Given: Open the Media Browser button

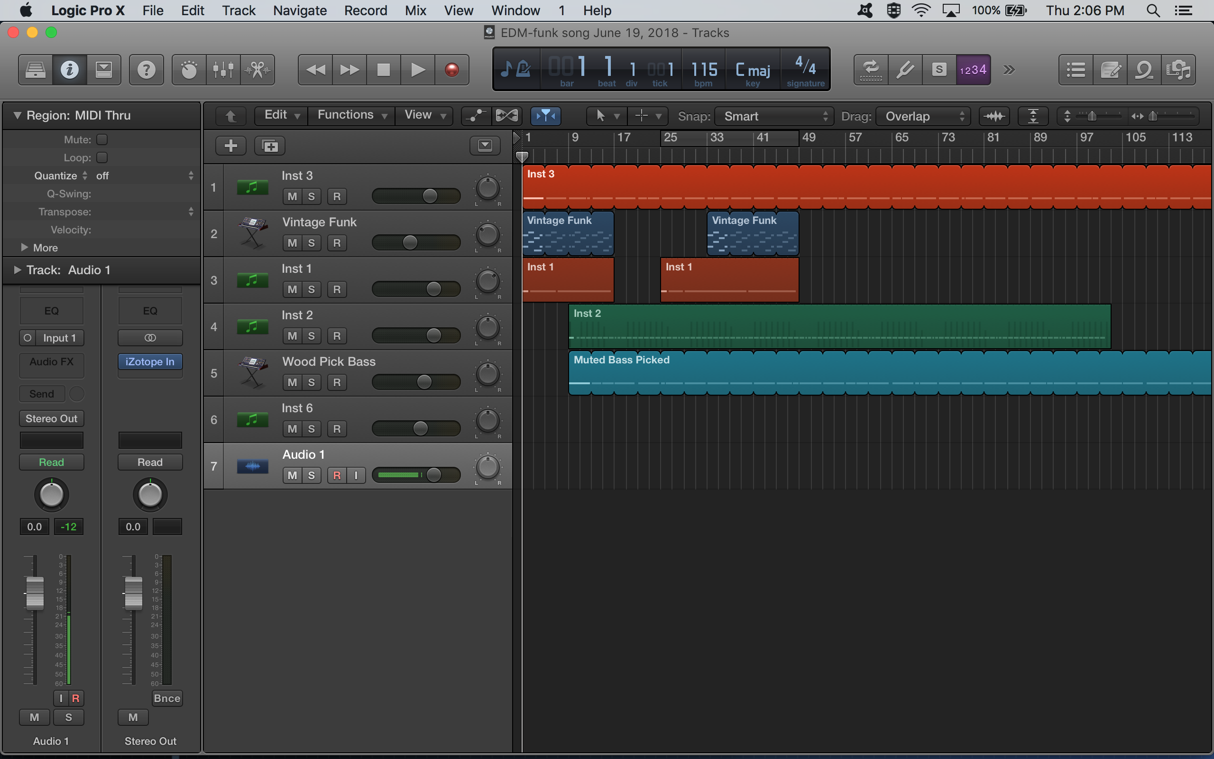Looking at the screenshot, I should 1178,70.
